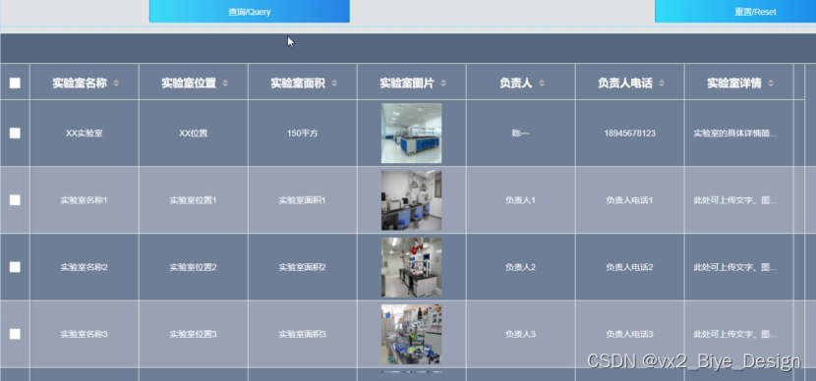Select the 实验室名称3 cell

[x=85, y=334]
